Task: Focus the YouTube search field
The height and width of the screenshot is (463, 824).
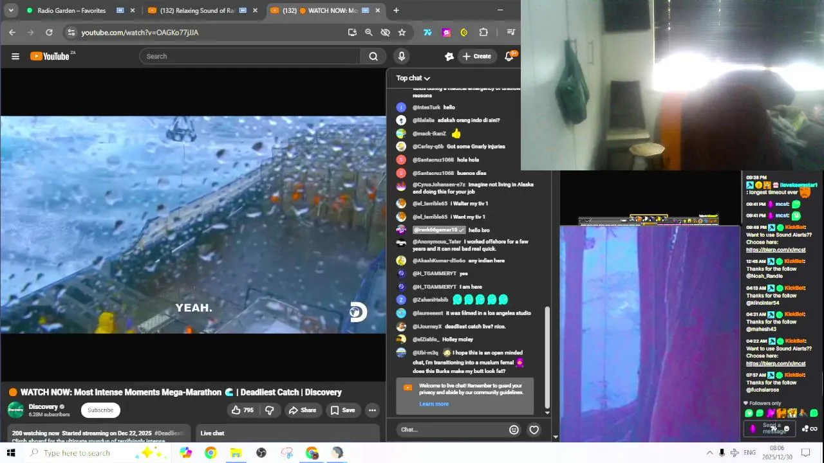Action: coord(250,56)
